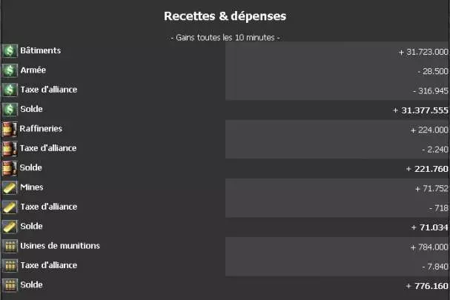Open the Usines de munitions entry

coord(60,245)
